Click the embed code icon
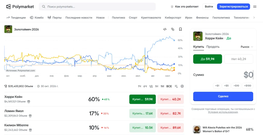The height and width of the screenshot is (135, 263). click(165, 29)
